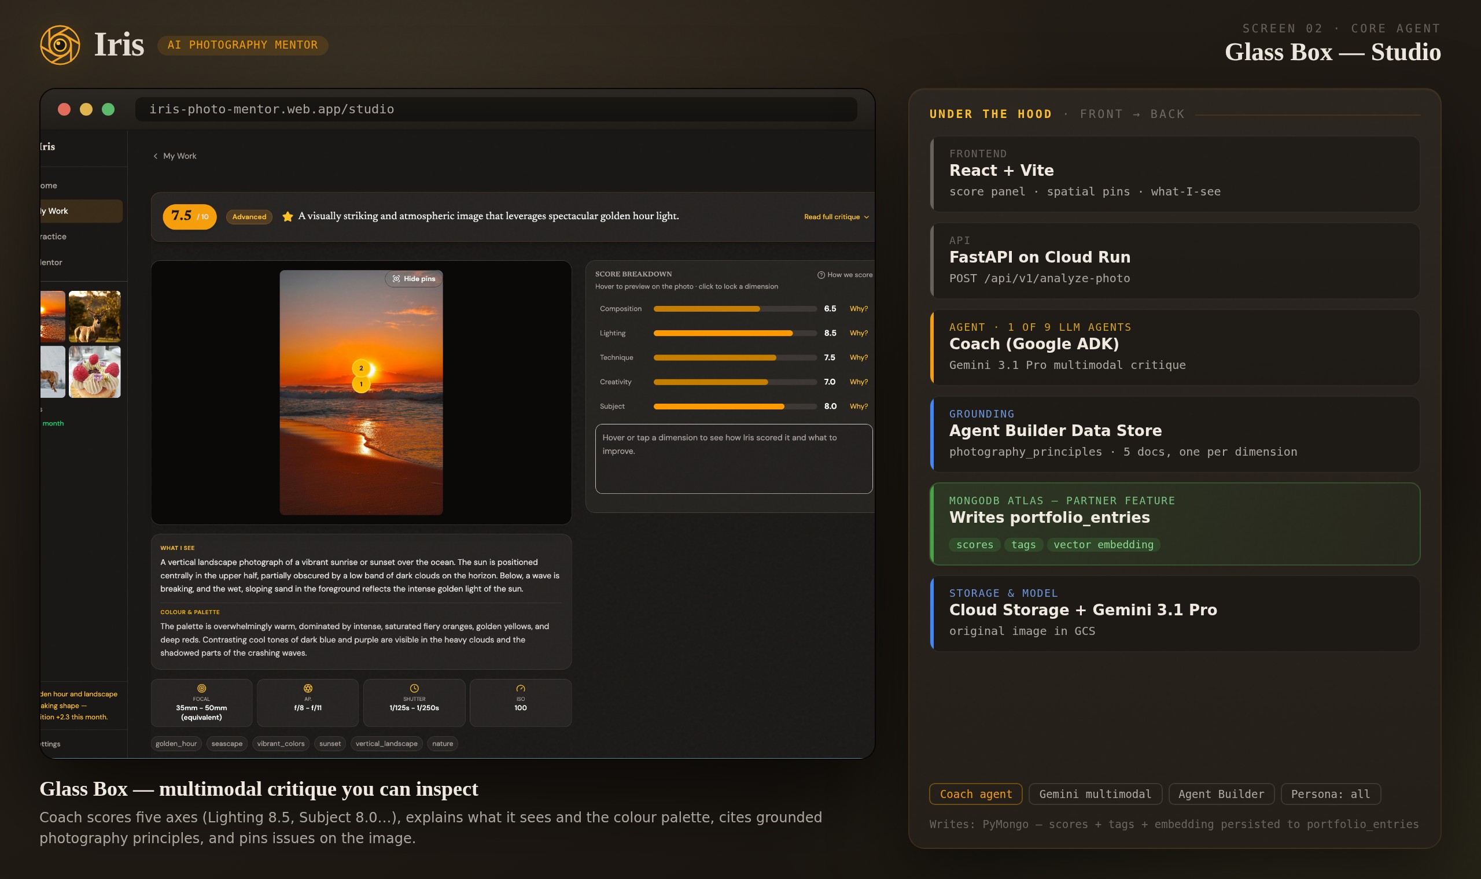Toggle Hide pins on the photo

tap(414, 278)
